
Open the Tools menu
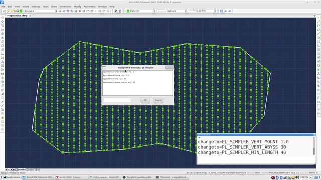click(46, 6)
